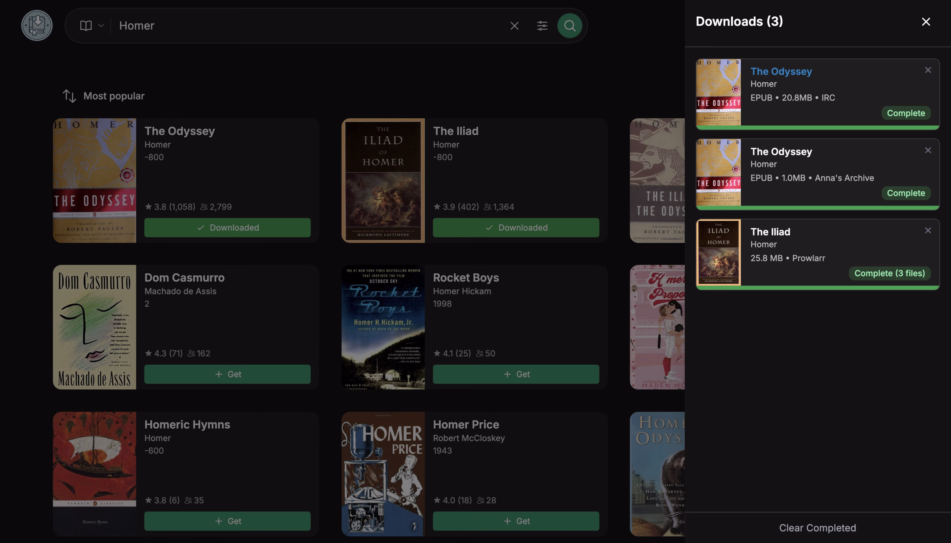Open the book type dropdown in search bar

91,25
